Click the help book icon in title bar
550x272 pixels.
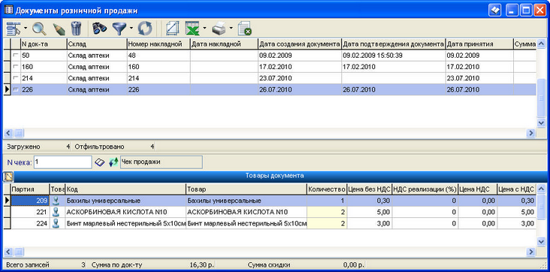tap(494, 11)
